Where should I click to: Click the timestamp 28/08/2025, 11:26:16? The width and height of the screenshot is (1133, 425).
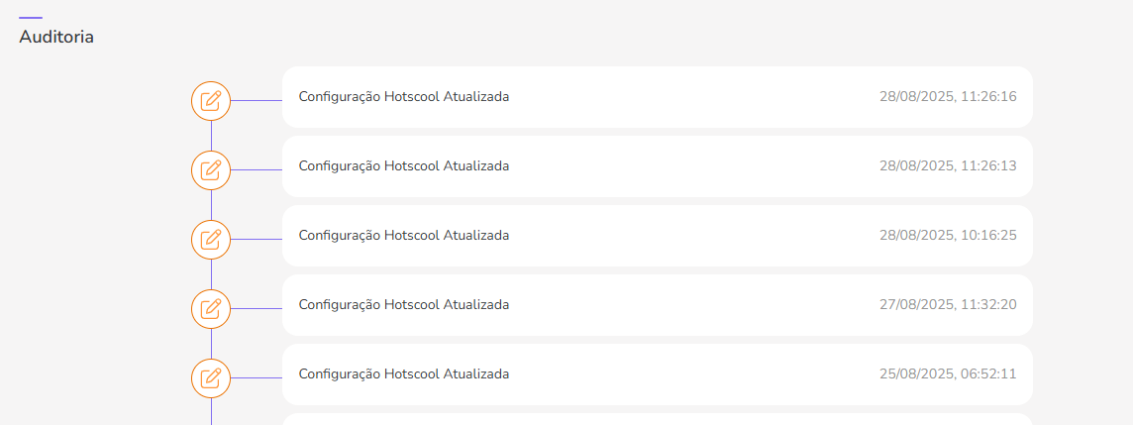948,97
